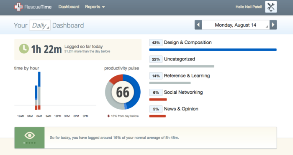
Task: Click the green clock icon
Action: pos(24,49)
